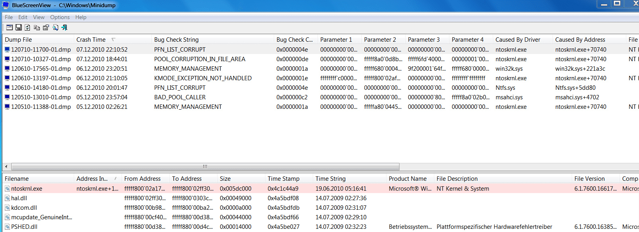The height and width of the screenshot is (232, 639).
Task: Sort by Bug Check String column header
Action: tap(213, 40)
